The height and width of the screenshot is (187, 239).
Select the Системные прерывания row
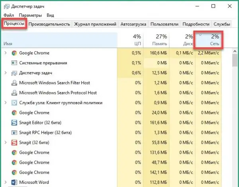tap(112, 63)
